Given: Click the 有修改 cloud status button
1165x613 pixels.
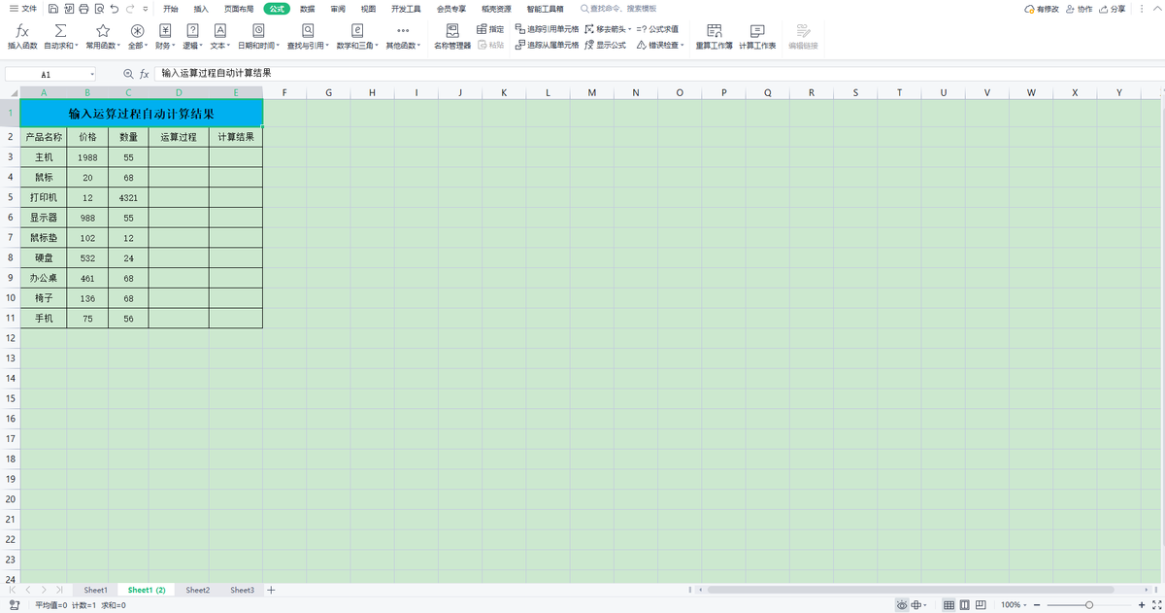Looking at the screenshot, I should 1042,8.
